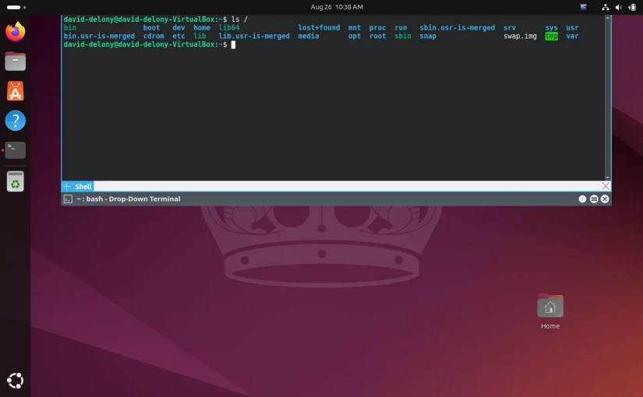643x397 pixels.
Task: Close the session with the red X
Action: (x=606, y=186)
